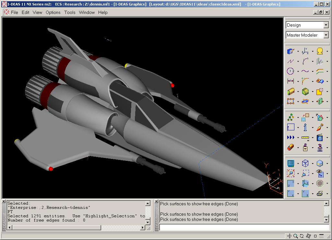Click the List panel horizontal scrollbar

pyautogui.click(x=75, y=228)
